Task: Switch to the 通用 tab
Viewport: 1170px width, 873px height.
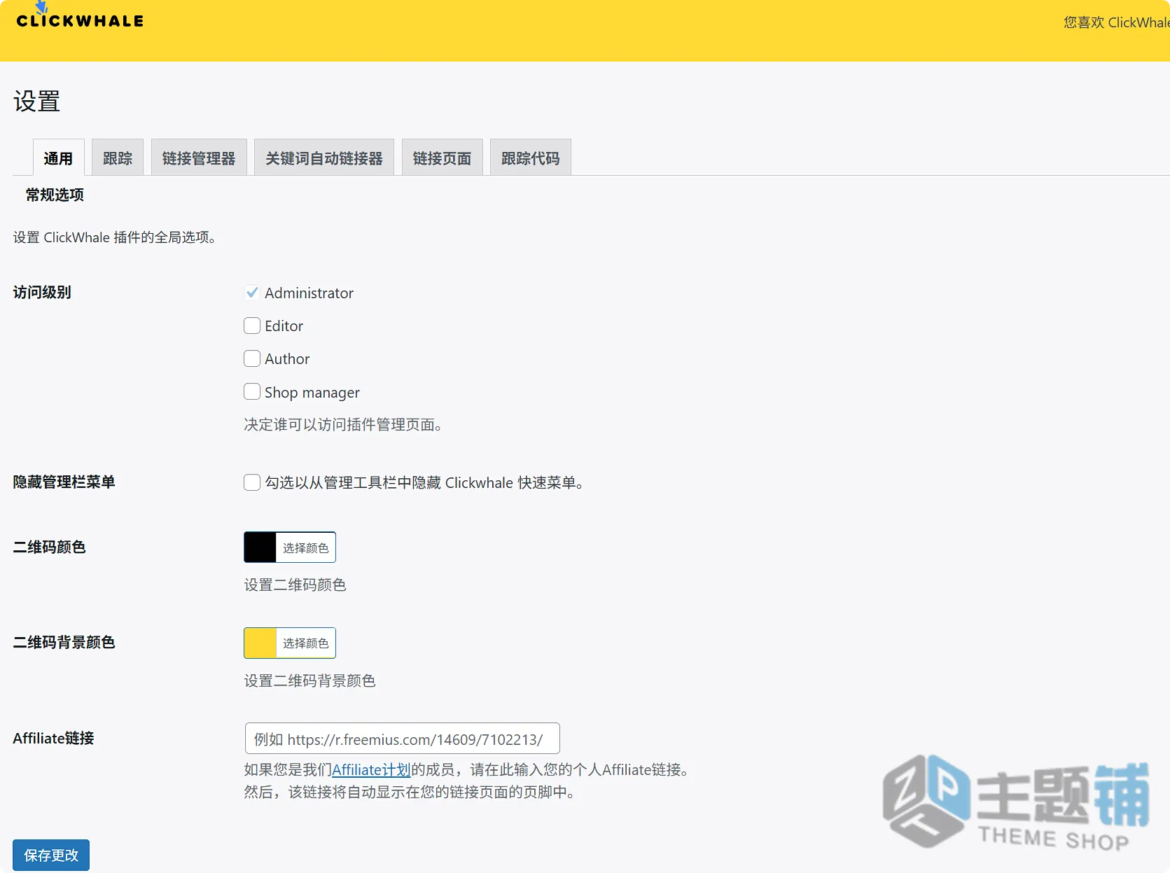Action: coord(58,158)
